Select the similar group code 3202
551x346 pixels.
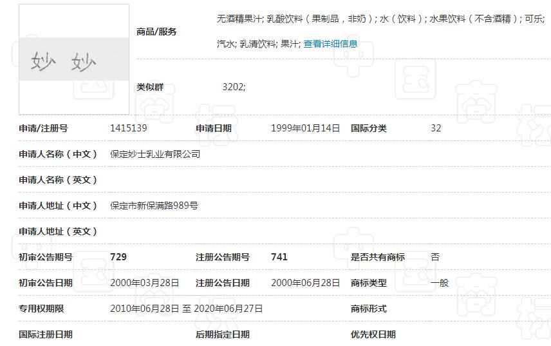point(233,87)
